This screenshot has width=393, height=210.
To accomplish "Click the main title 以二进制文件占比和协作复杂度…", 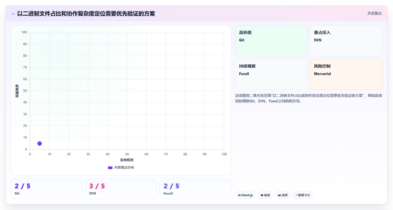I will click(x=86, y=14).
